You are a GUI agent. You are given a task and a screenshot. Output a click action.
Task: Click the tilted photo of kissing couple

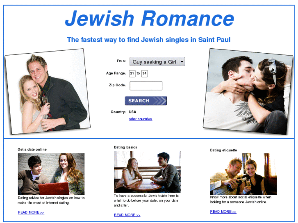pyautogui.click(x=248, y=92)
